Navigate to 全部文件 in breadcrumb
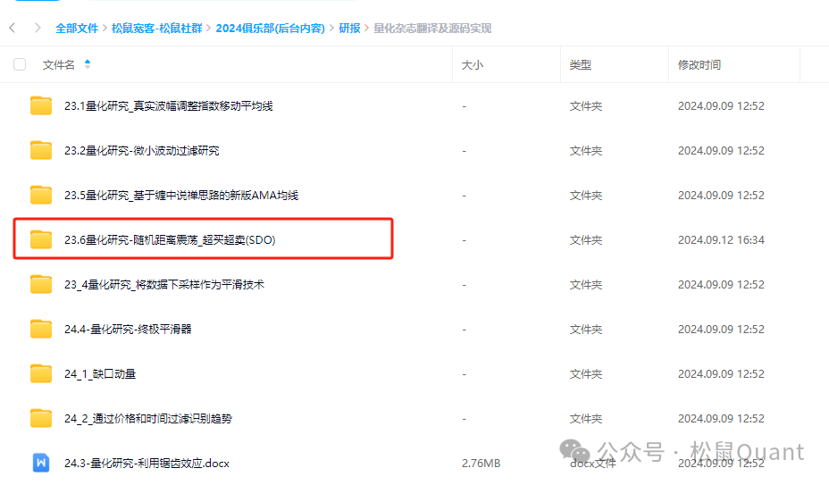 click(77, 28)
